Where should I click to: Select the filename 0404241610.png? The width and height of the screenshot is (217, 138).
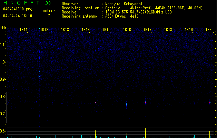pos(18,9)
